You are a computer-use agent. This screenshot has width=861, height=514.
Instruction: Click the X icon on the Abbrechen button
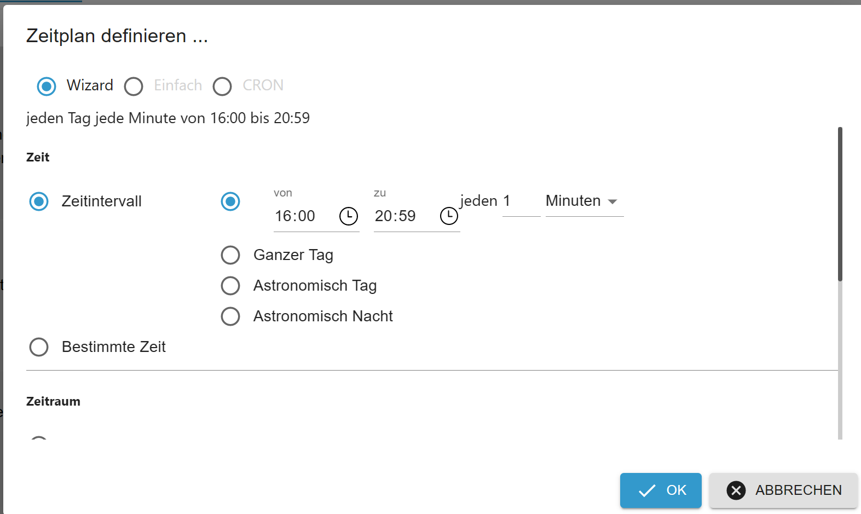coord(736,490)
